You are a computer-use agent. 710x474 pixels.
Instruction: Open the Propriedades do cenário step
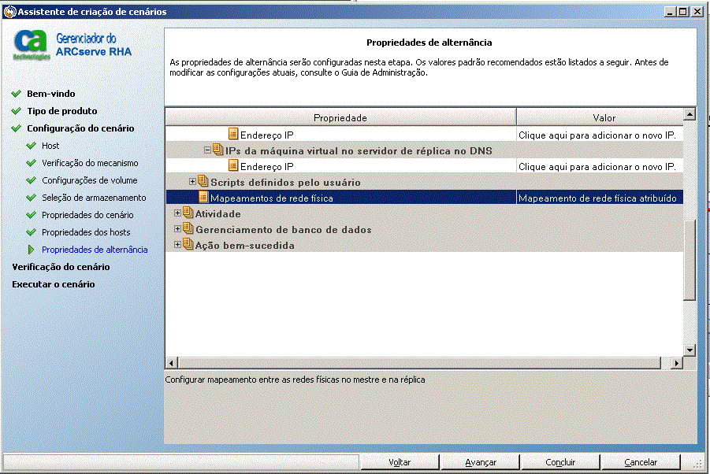(x=87, y=215)
